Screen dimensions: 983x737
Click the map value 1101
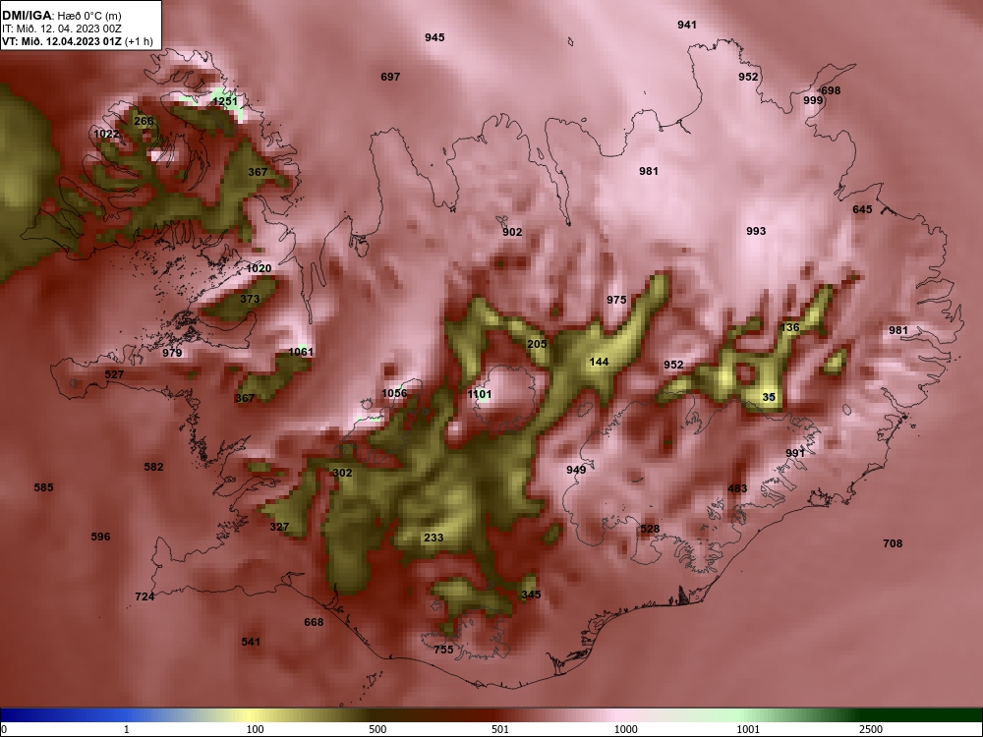click(x=480, y=394)
